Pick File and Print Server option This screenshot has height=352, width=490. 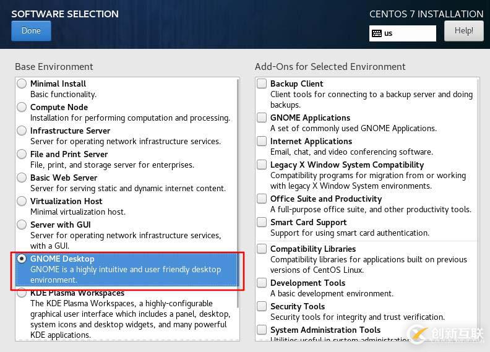[22, 154]
